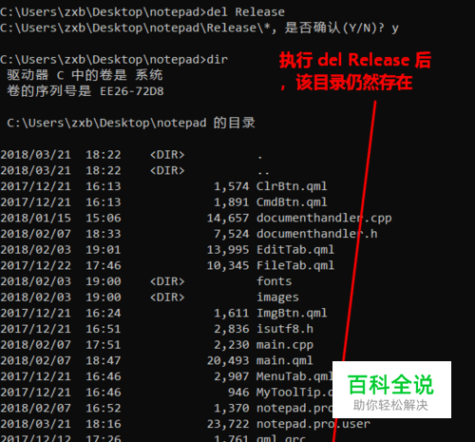The height and width of the screenshot is (442, 475).
Task: Click the CmdBtn.qml file entry
Action: coord(292,202)
